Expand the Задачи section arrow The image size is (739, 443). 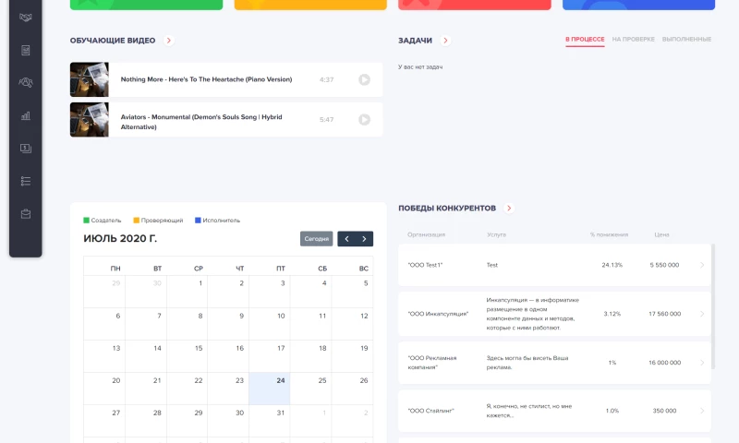(x=445, y=41)
